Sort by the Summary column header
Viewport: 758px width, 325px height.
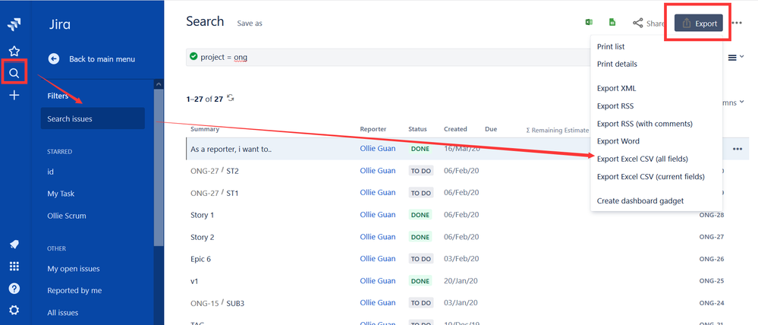pyautogui.click(x=205, y=129)
